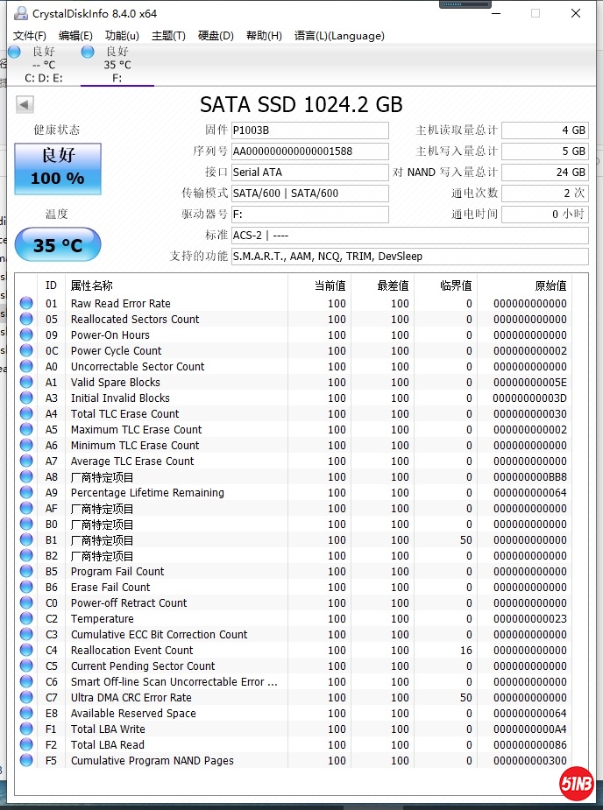This screenshot has height=810, width=603.
Task: Switch to the F: drive tab
Action: point(117,65)
